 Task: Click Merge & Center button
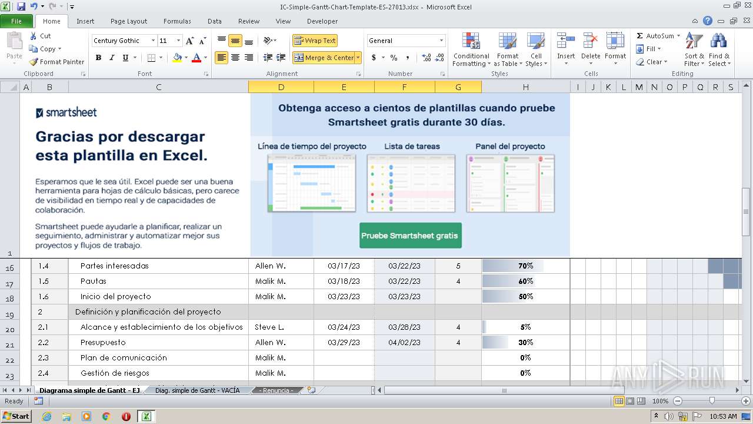point(324,58)
